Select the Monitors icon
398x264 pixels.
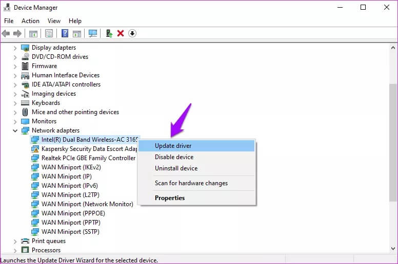coord(25,121)
